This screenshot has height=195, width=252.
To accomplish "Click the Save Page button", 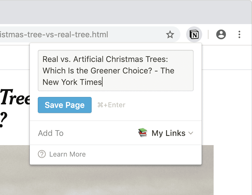I will (64, 105).
